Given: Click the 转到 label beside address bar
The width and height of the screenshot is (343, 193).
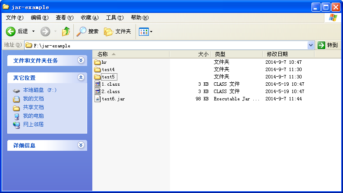Looking at the screenshot, I should click(332, 45).
